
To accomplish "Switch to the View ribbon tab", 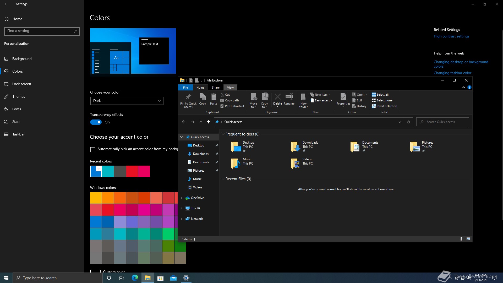I will tap(230, 88).
